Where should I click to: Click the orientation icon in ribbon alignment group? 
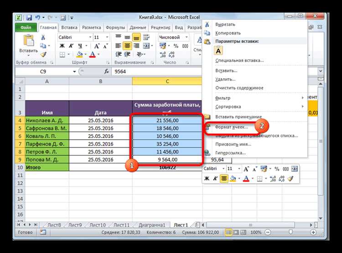coord(140,55)
